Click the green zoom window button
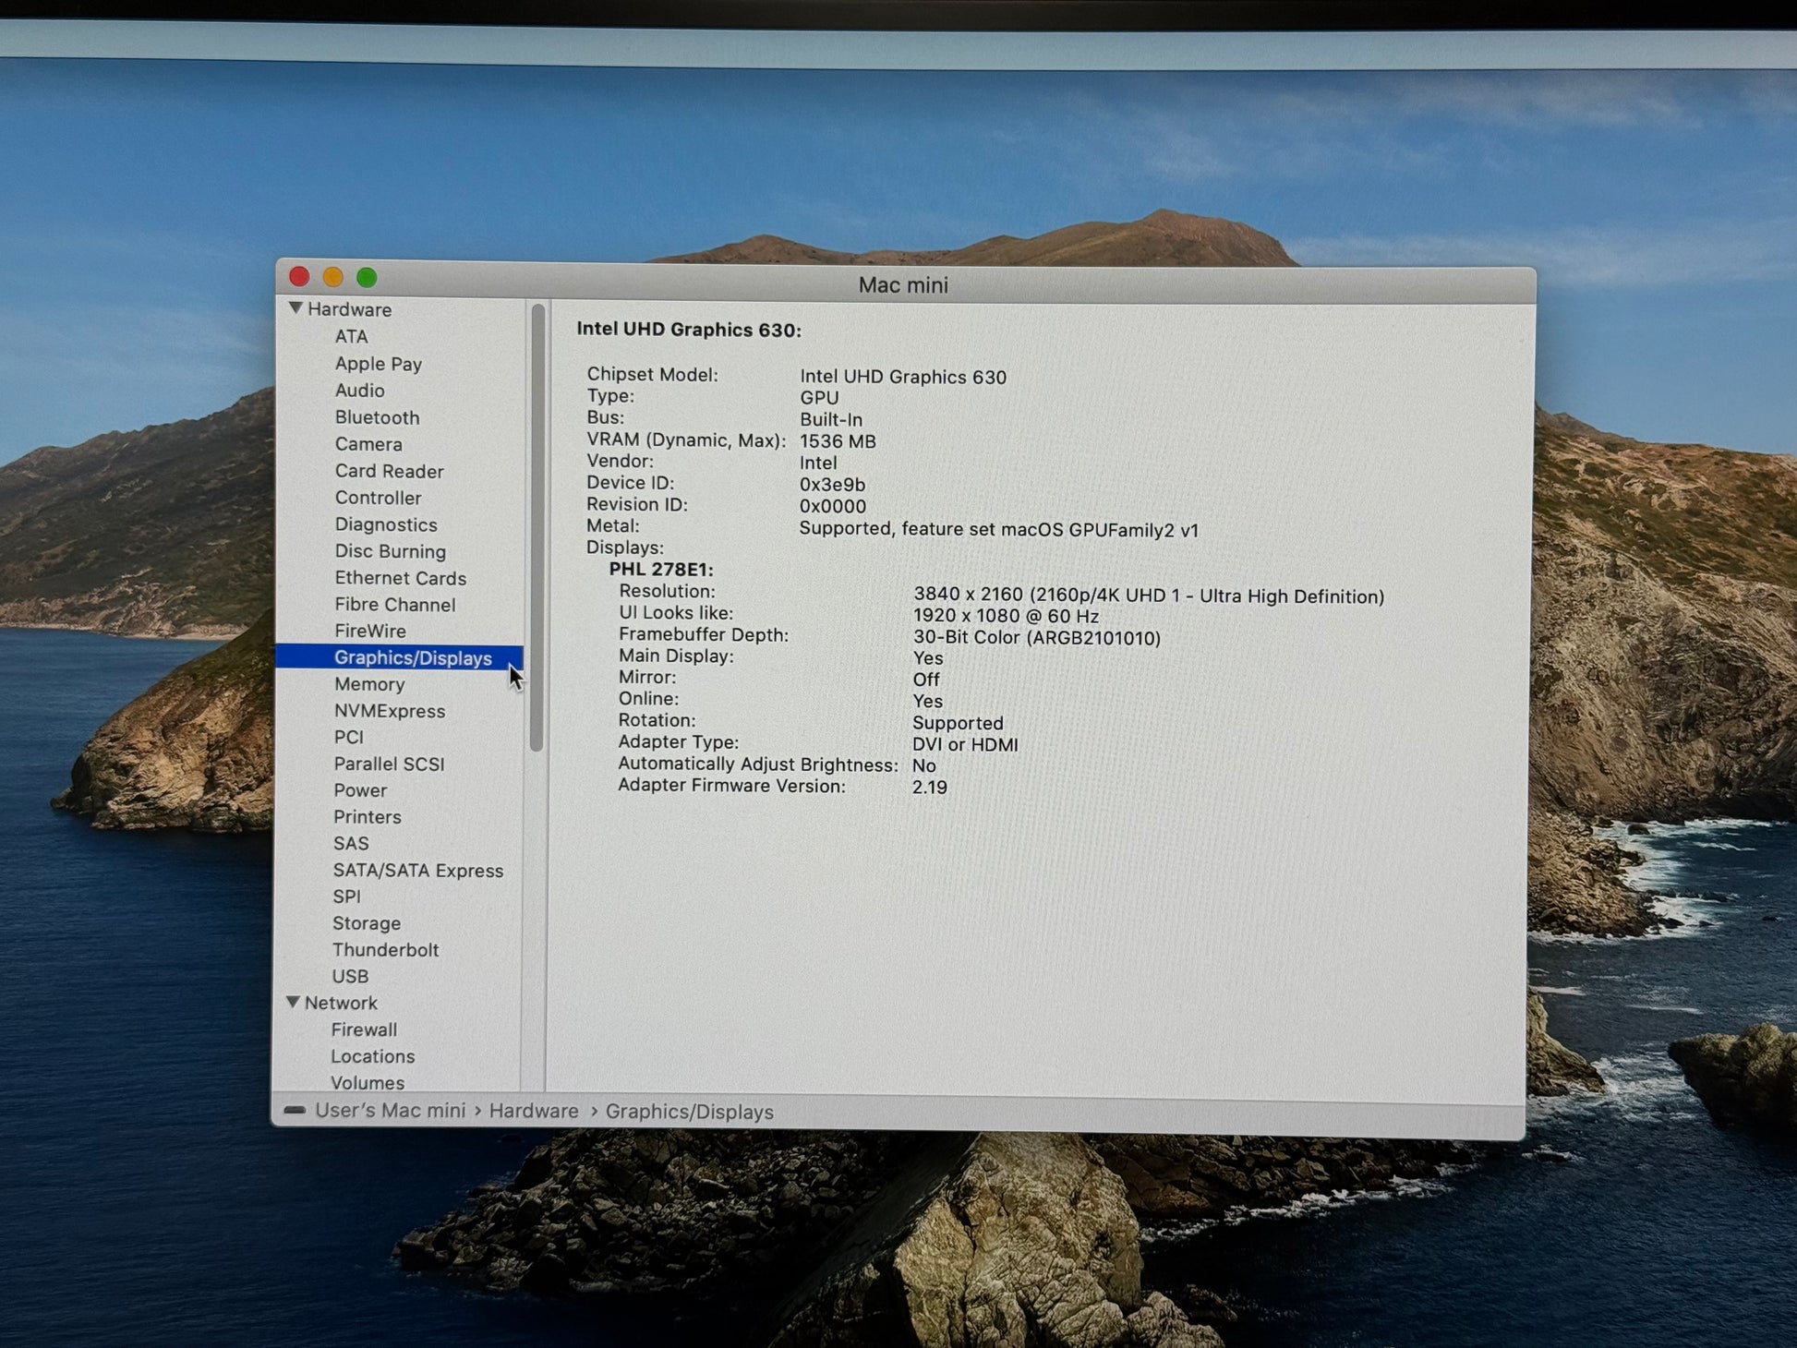The height and width of the screenshot is (1348, 1797). pos(367,277)
